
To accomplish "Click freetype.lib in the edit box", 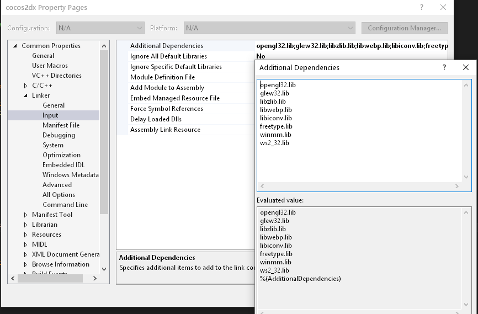I will 276,126.
